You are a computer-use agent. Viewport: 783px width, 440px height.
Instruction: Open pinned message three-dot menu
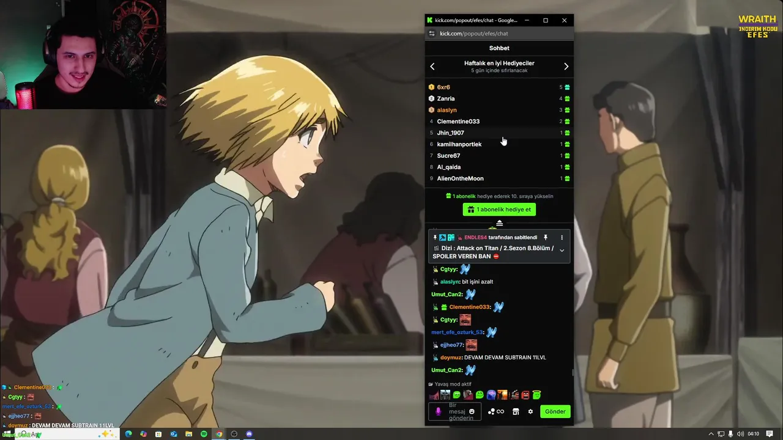[562, 237]
